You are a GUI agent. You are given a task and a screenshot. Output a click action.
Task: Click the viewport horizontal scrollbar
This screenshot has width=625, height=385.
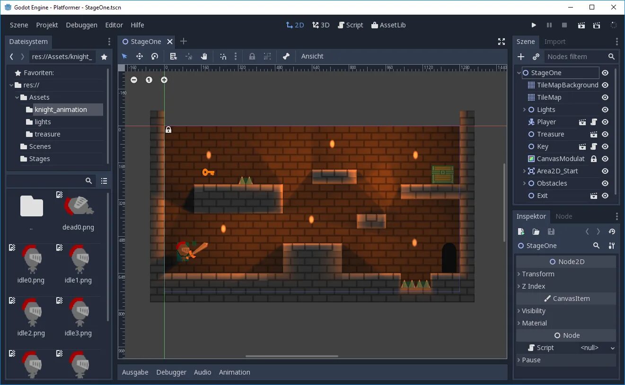tap(291, 356)
